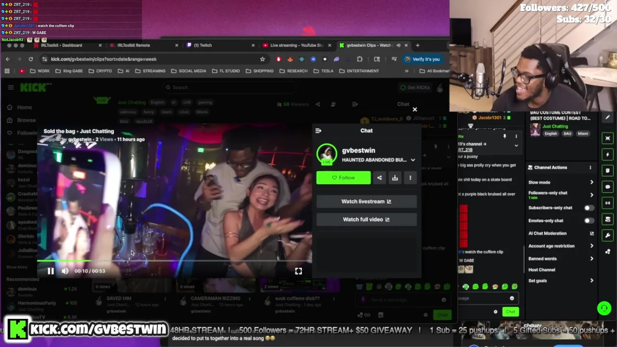The height and width of the screenshot is (347, 617).
Task: Open YouTube bookmark icon
Action: click(x=22, y=71)
